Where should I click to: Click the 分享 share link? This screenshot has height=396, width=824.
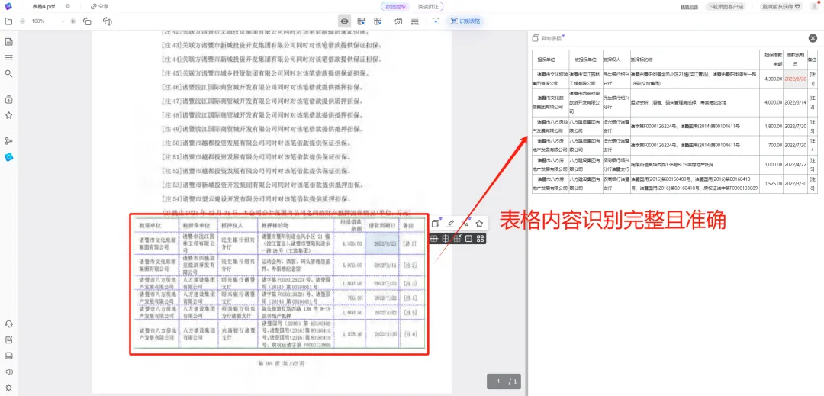(100, 6)
